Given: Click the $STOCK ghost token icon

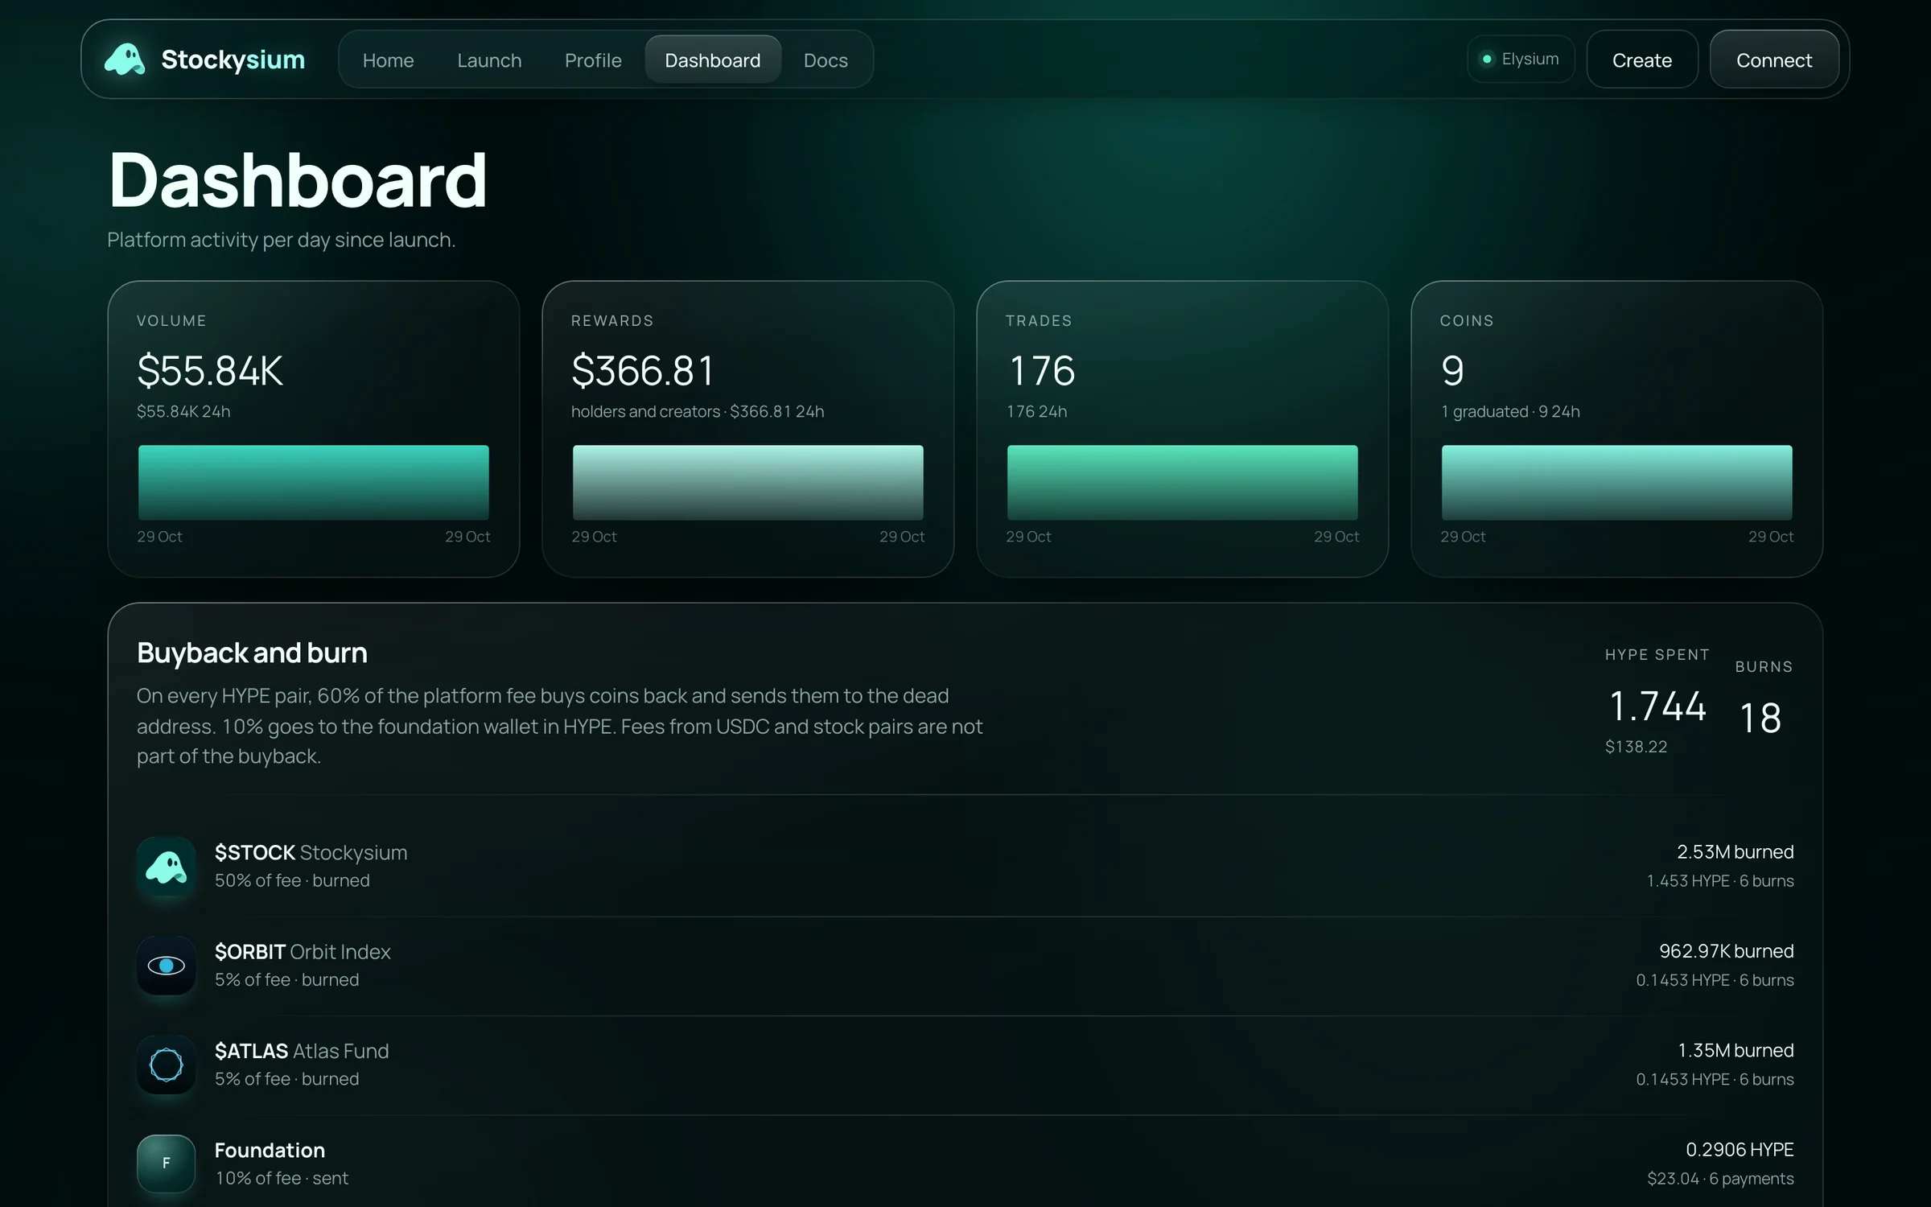Looking at the screenshot, I should (x=167, y=867).
